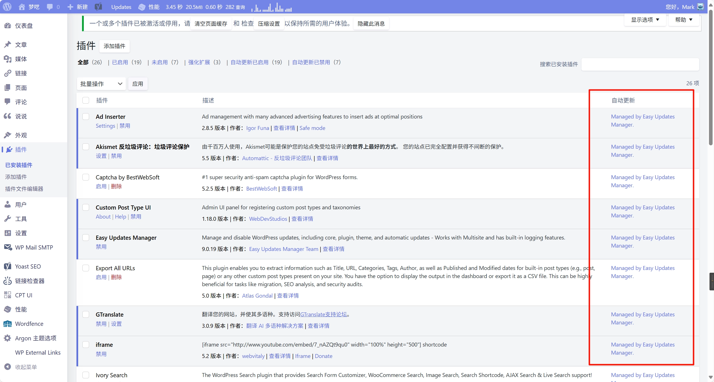Open the 说说 quote sidebar icon
The height and width of the screenshot is (382, 714).
point(8,116)
